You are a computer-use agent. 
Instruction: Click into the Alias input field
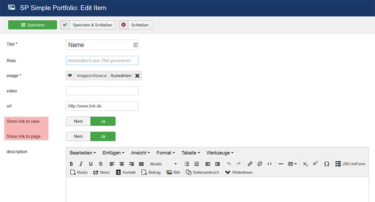[102, 60]
